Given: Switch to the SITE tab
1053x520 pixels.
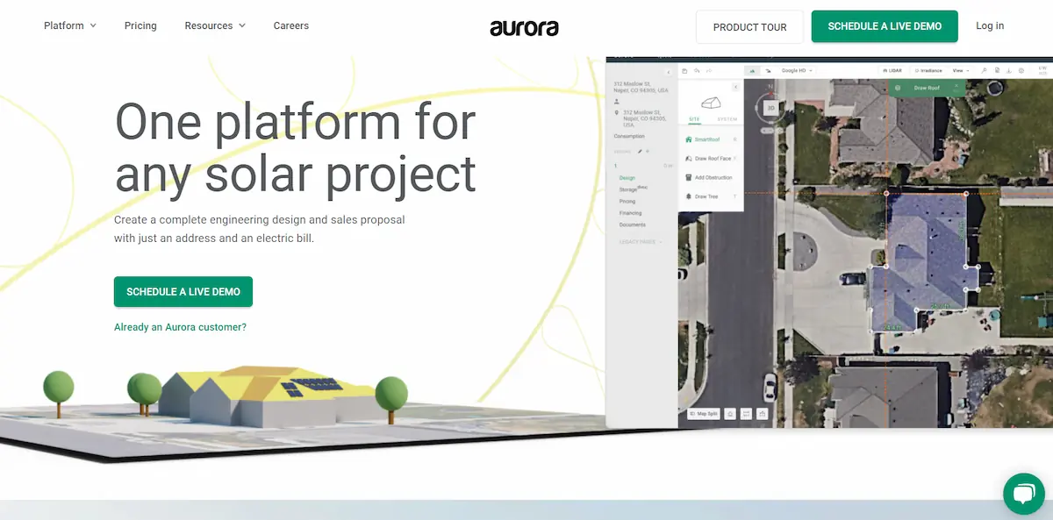Looking at the screenshot, I should [694, 119].
